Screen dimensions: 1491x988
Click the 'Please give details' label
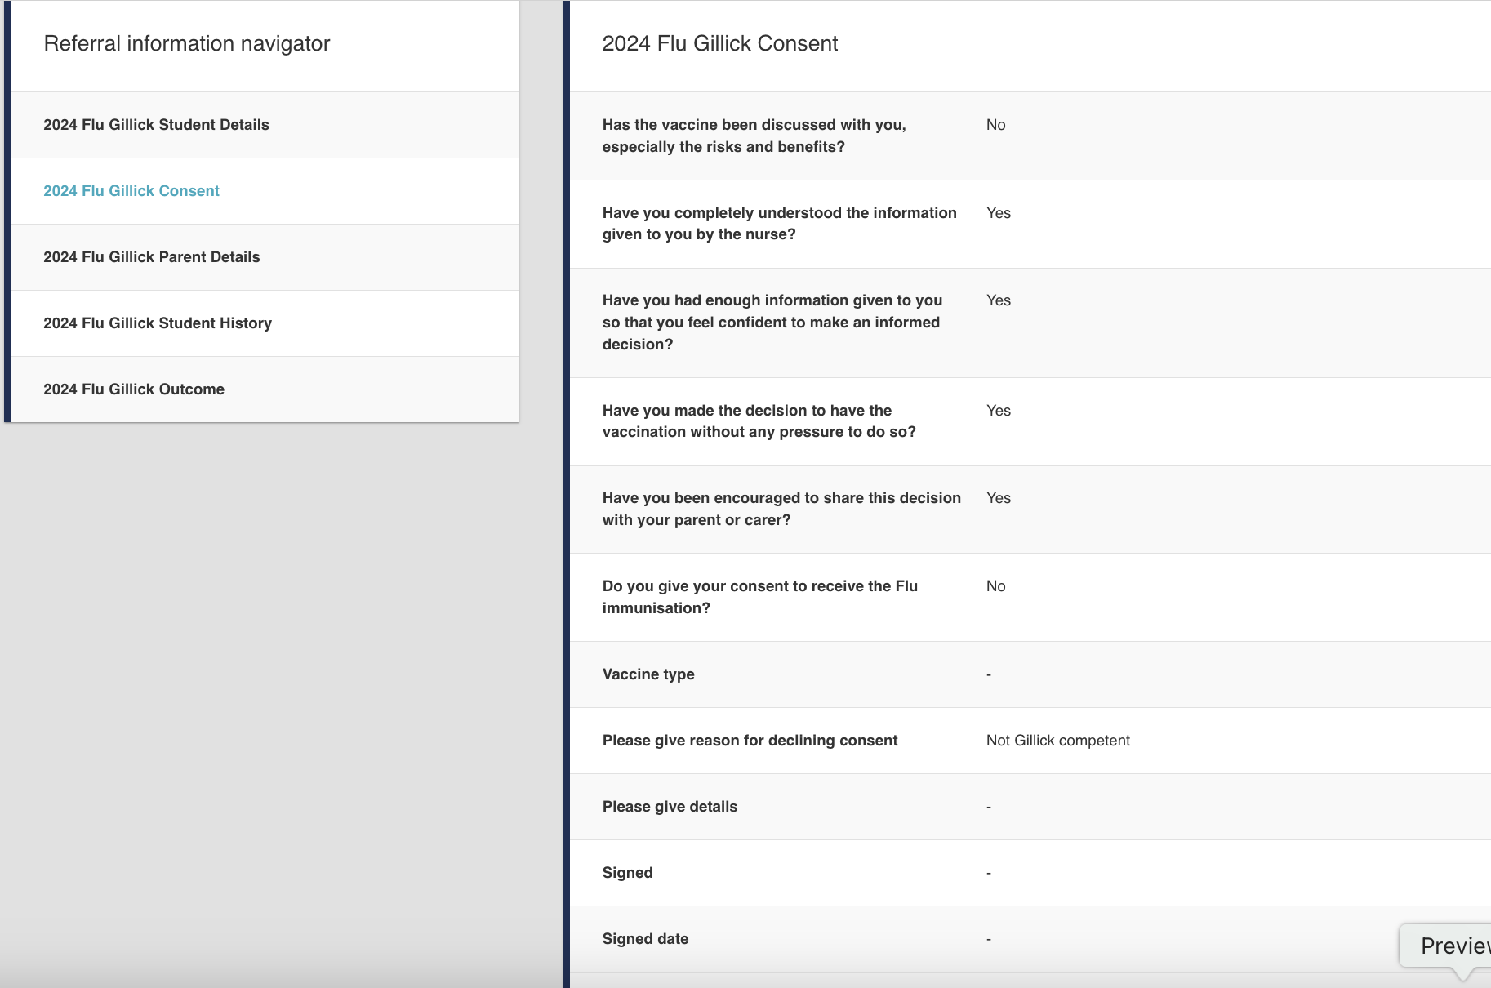coord(670,807)
